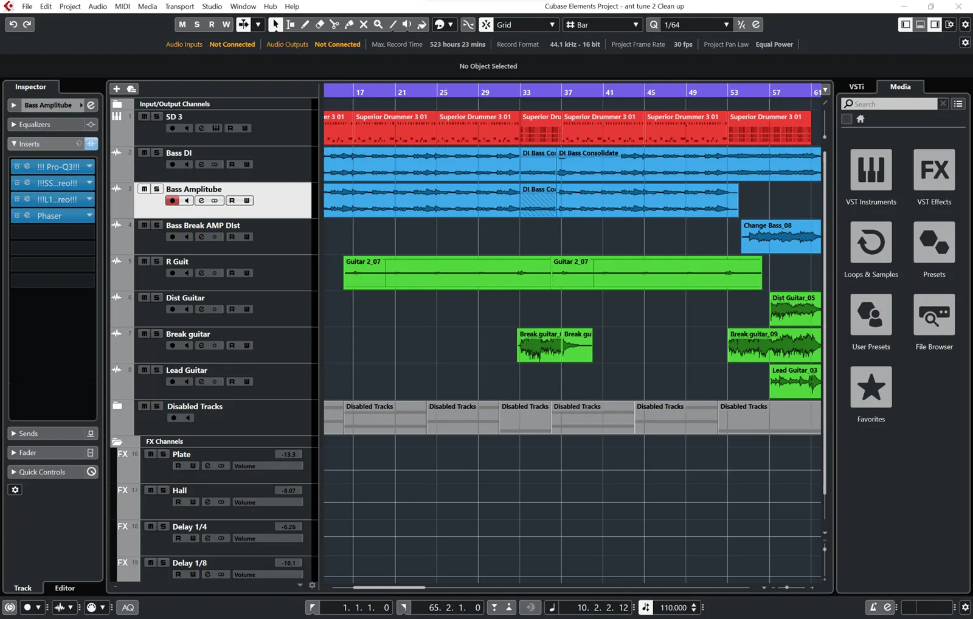Select the Zoom magnifier tool
The width and height of the screenshot is (973, 619).
378,24
